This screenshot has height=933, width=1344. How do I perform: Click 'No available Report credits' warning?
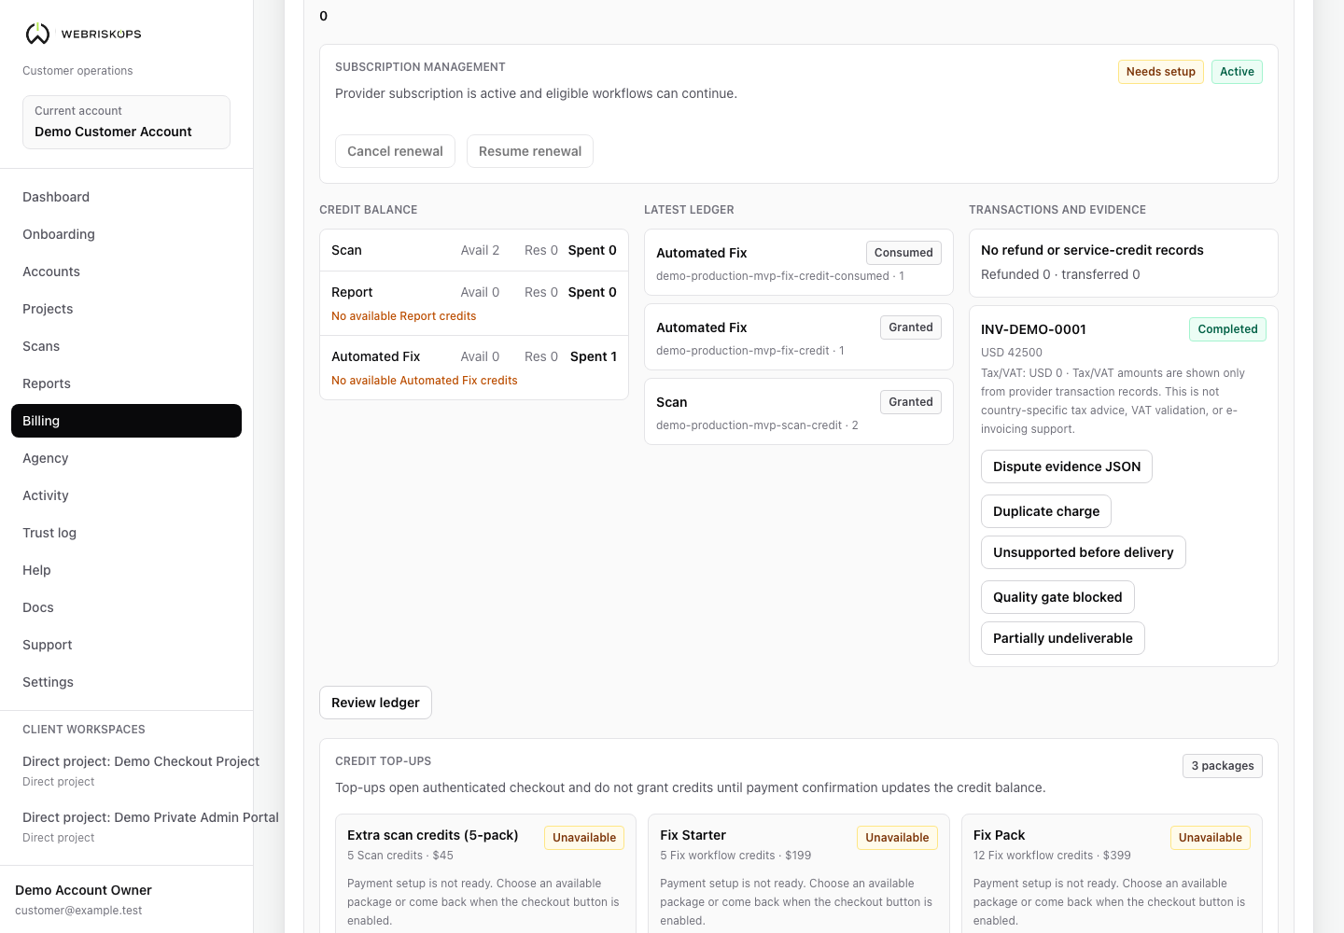[x=403, y=316]
